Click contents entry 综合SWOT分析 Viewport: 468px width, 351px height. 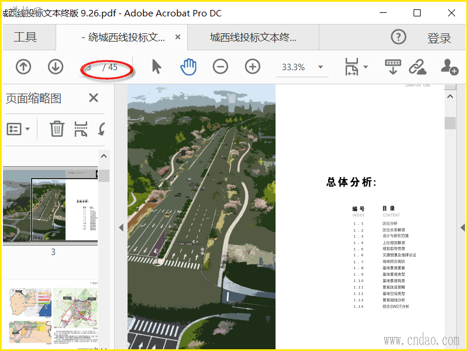point(396,306)
